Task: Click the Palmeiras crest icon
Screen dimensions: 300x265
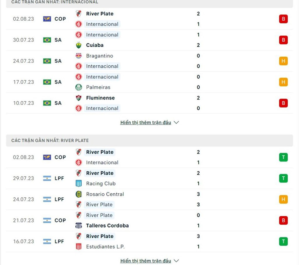Action: pyautogui.click(x=78, y=87)
